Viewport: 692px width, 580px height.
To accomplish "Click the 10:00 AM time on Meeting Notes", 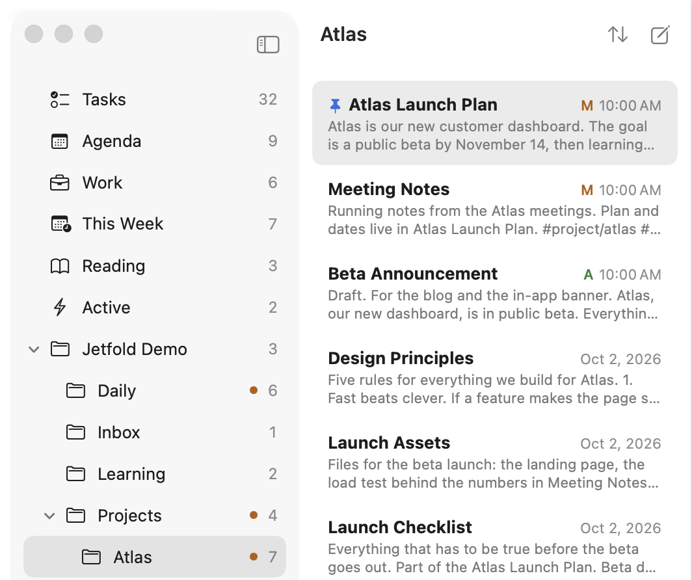I will pyautogui.click(x=630, y=190).
